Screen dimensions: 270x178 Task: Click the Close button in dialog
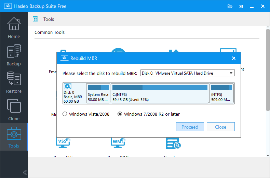(220, 127)
